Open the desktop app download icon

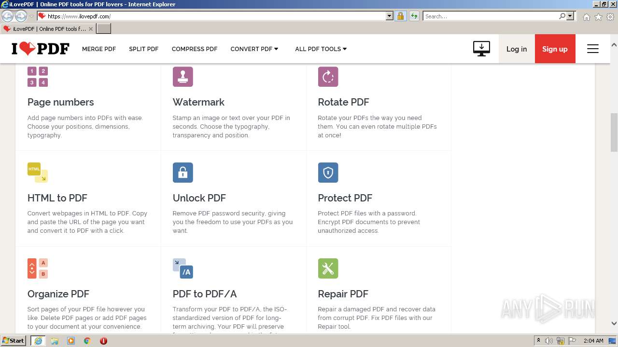(x=481, y=49)
